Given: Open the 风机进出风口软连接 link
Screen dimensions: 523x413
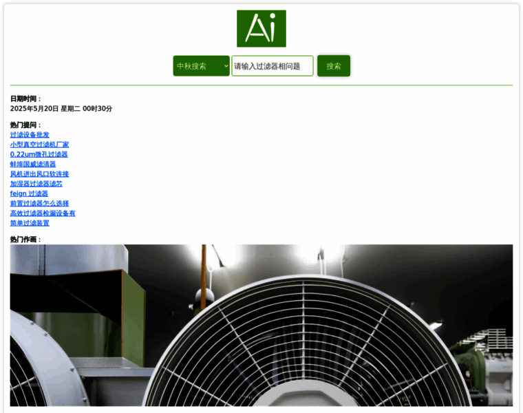Looking at the screenshot, I should pos(39,174).
